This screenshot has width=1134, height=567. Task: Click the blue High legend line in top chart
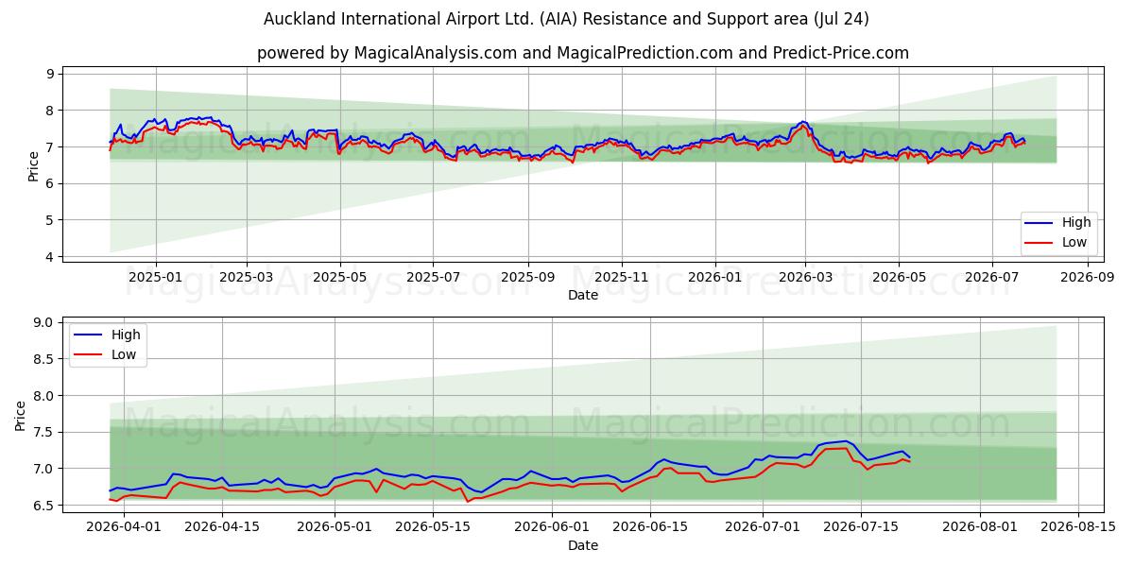pos(1039,223)
